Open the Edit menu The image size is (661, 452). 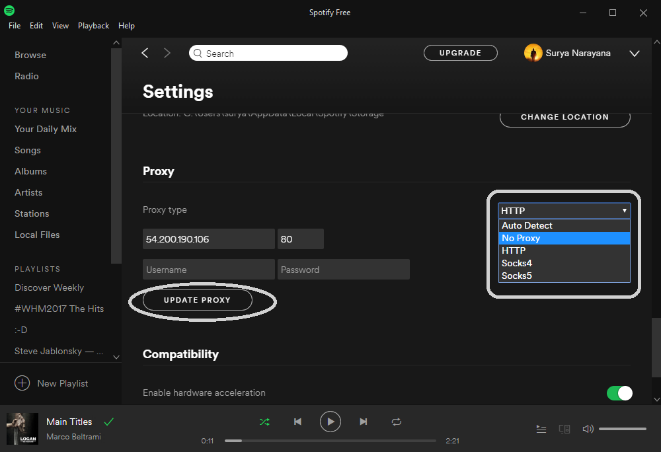coord(36,26)
